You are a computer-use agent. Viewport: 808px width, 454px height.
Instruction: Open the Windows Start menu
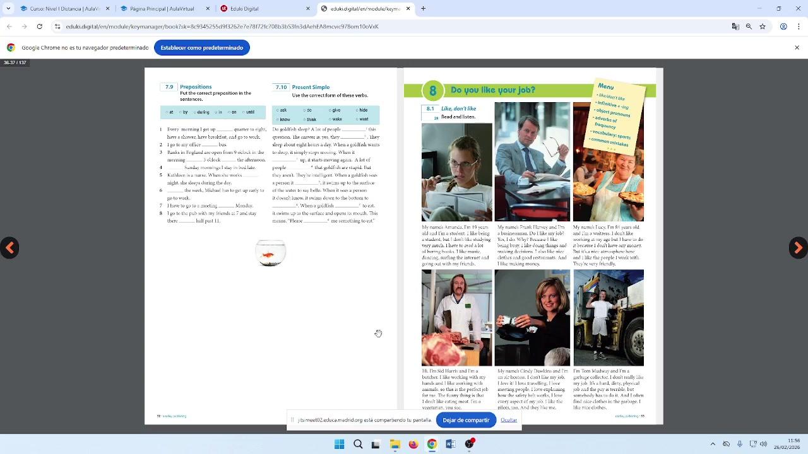coord(339,444)
